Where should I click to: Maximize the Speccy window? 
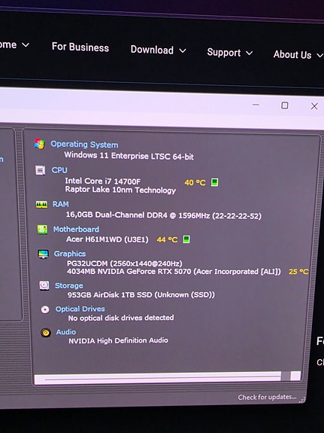285,105
